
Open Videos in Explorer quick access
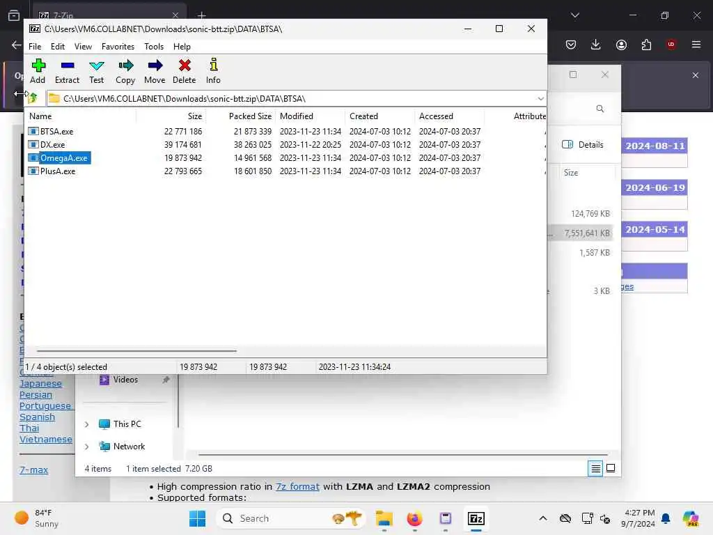(118, 380)
